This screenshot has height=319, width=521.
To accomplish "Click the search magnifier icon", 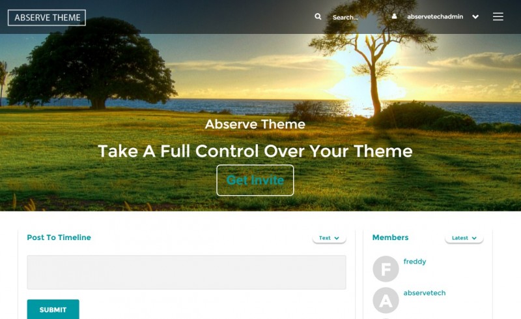I will coord(318,16).
